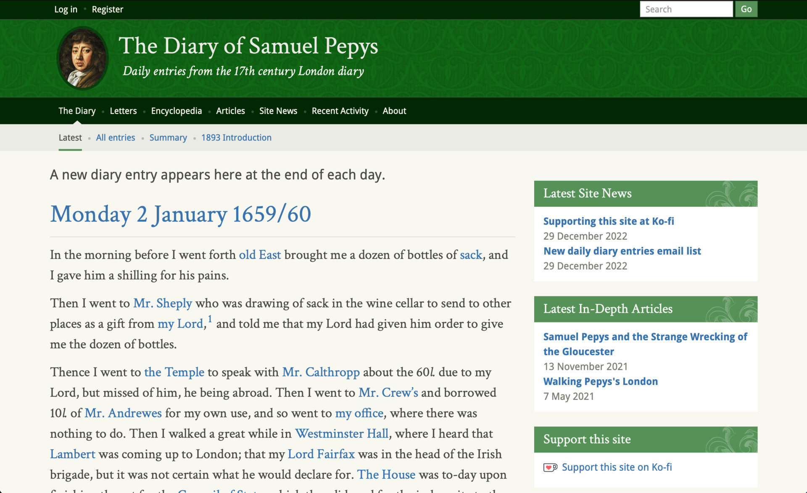Image resolution: width=807 pixels, height=493 pixels.
Task: Click Support this site panel header
Action: (646, 439)
